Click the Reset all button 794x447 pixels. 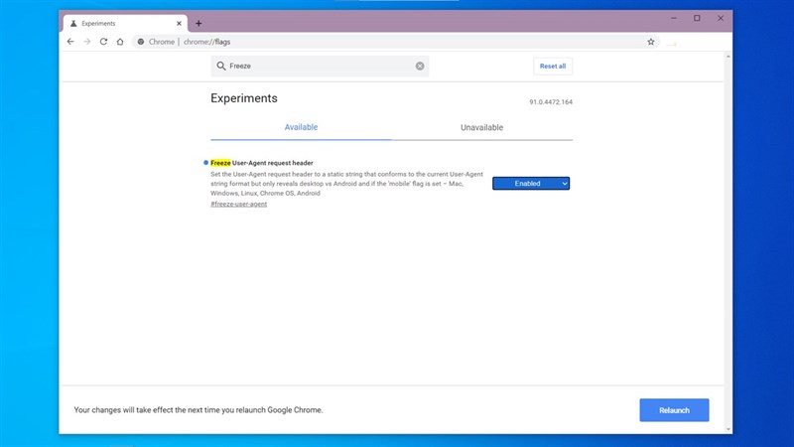tap(553, 66)
